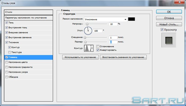Uncheck the Тень checkbox
Image resolution: width=186 pixels, height=106 pixels.
7,23
